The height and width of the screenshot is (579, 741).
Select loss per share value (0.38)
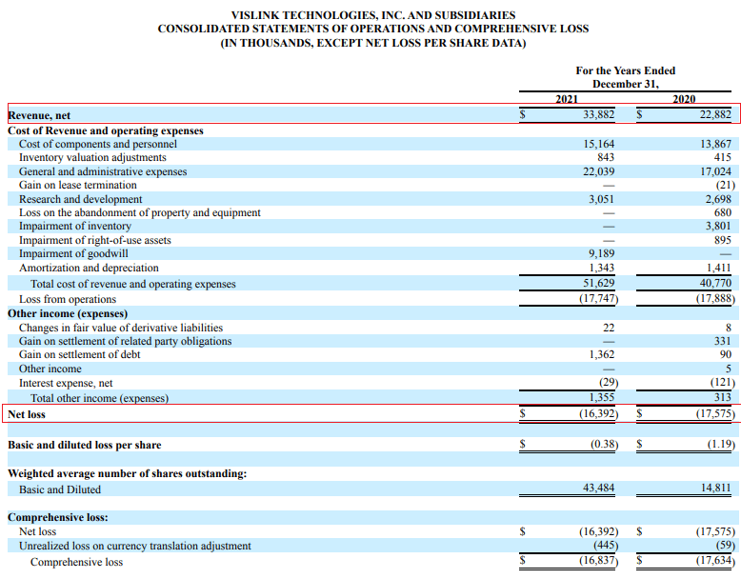click(x=604, y=445)
